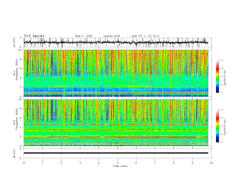The image size is (238, 183).
Task: Click the "6" tick on the Time axis
Action: 136,163
